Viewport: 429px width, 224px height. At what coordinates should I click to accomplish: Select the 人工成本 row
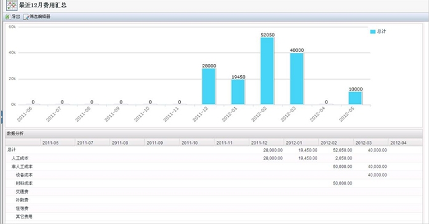tap(213, 158)
